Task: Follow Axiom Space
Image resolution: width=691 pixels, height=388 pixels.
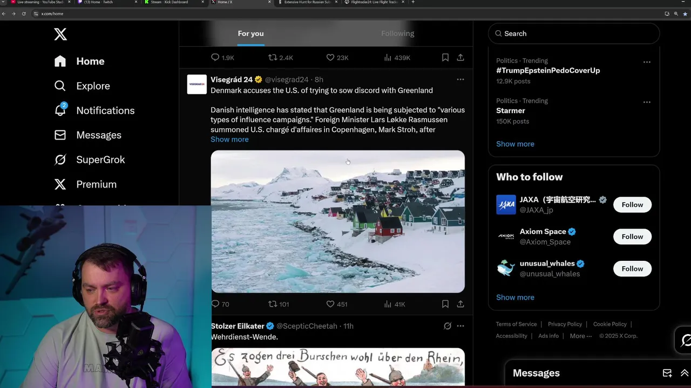Action: click(632, 237)
